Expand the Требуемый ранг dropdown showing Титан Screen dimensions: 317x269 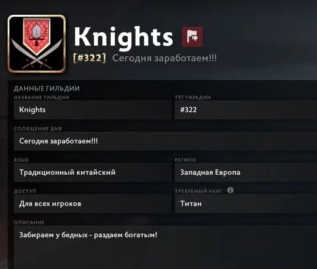pyautogui.click(x=245, y=204)
